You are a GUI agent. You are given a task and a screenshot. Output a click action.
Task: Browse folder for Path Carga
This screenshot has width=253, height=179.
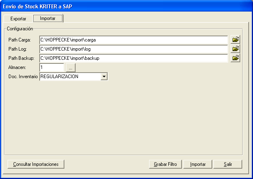235,39
